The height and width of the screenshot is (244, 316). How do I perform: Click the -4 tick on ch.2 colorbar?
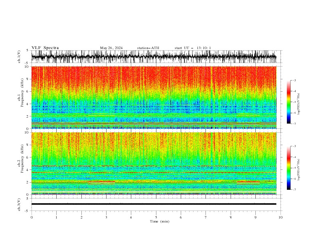[x=294, y=157]
